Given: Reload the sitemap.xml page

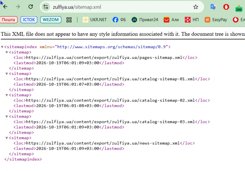Looking at the screenshot, I should pyautogui.click(x=31, y=7).
